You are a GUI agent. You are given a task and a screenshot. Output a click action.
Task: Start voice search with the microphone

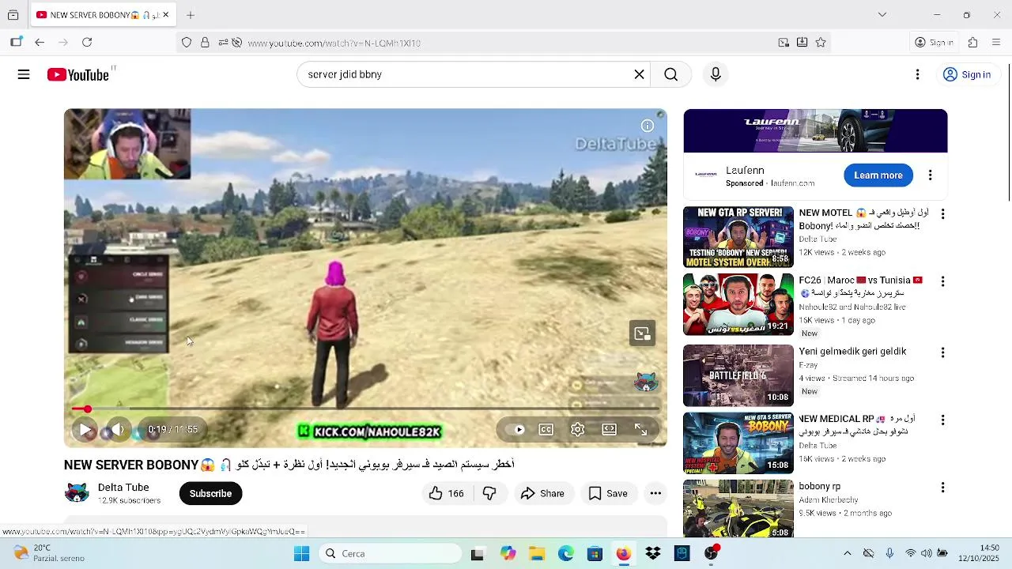coord(716,74)
